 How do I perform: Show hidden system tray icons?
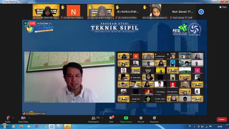(195, 127)
